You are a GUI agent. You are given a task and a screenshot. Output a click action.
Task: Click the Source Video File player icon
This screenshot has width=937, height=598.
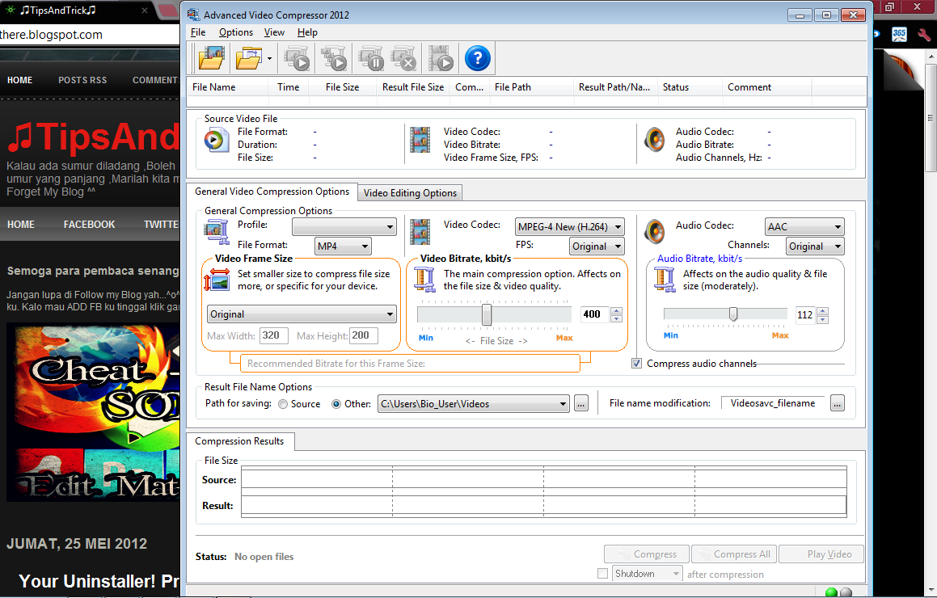click(x=215, y=141)
